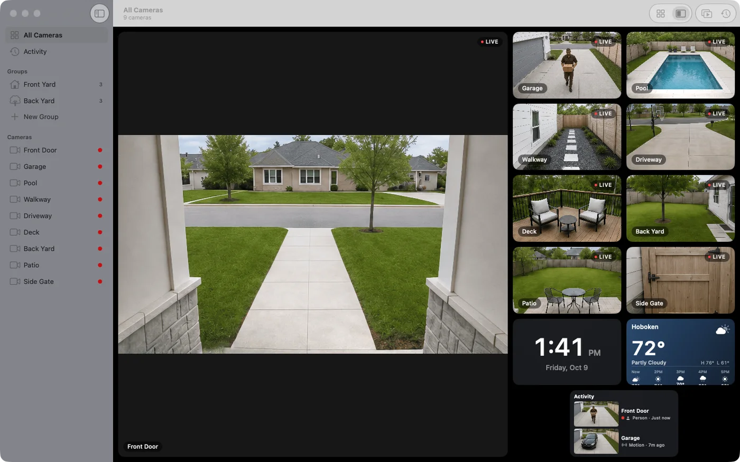Switch to grid layout view
The image size is (740, 462).
(x=661, y=14)
